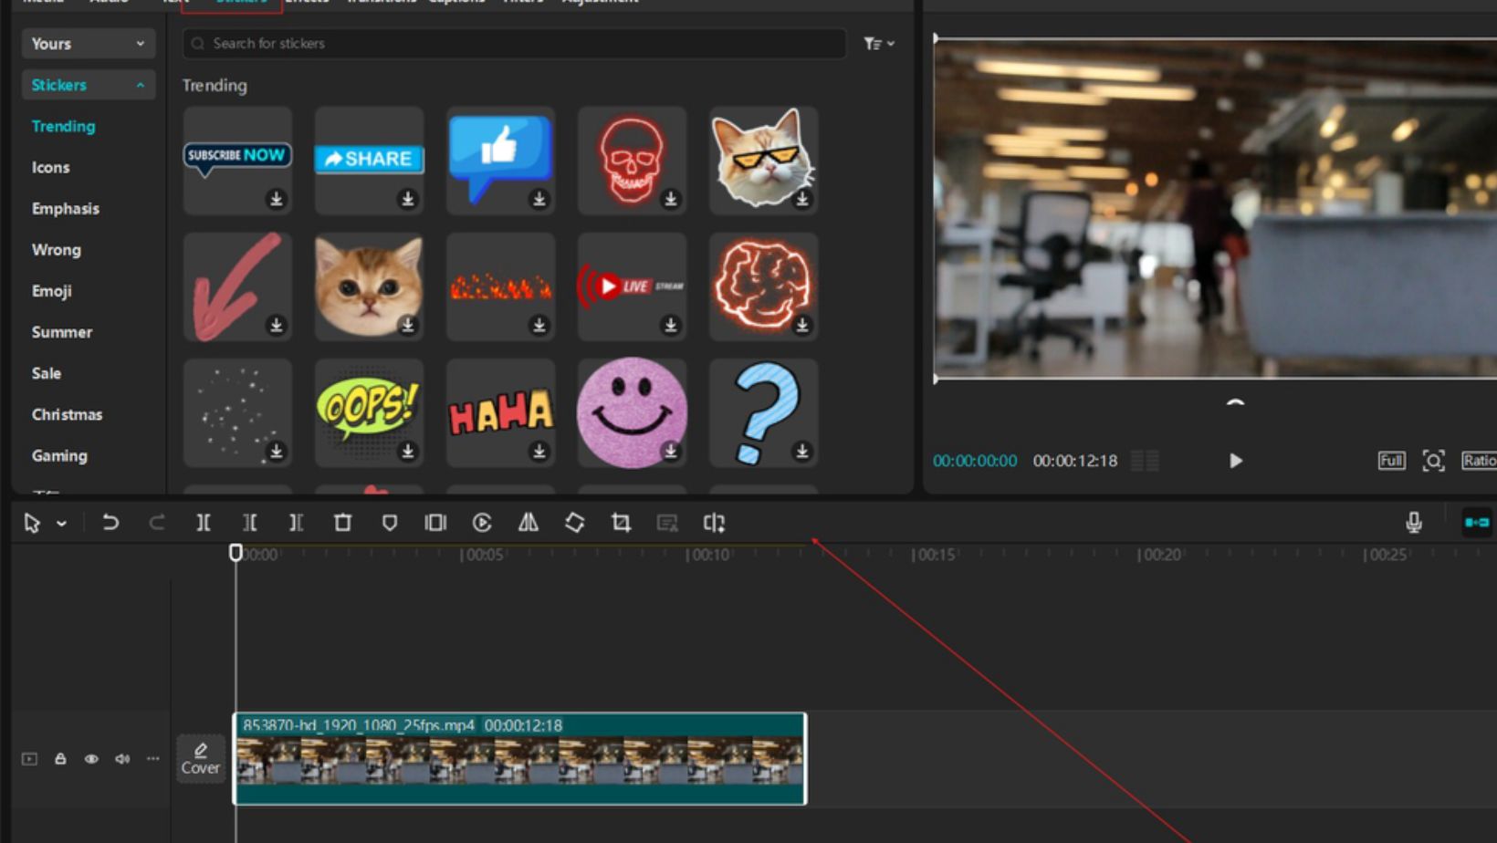This screenshot has height=843, width=1497.
Task: Open the Ratio options
Action: coord(1479,461)
